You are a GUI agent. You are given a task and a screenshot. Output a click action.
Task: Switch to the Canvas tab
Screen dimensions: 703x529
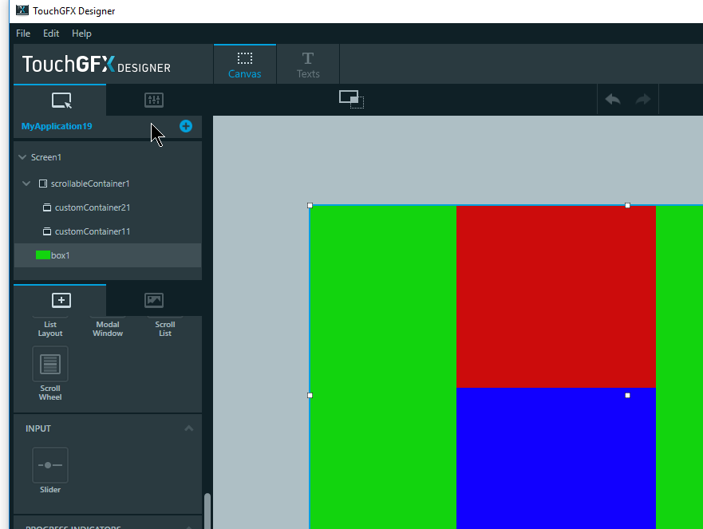tap(245, 64)
